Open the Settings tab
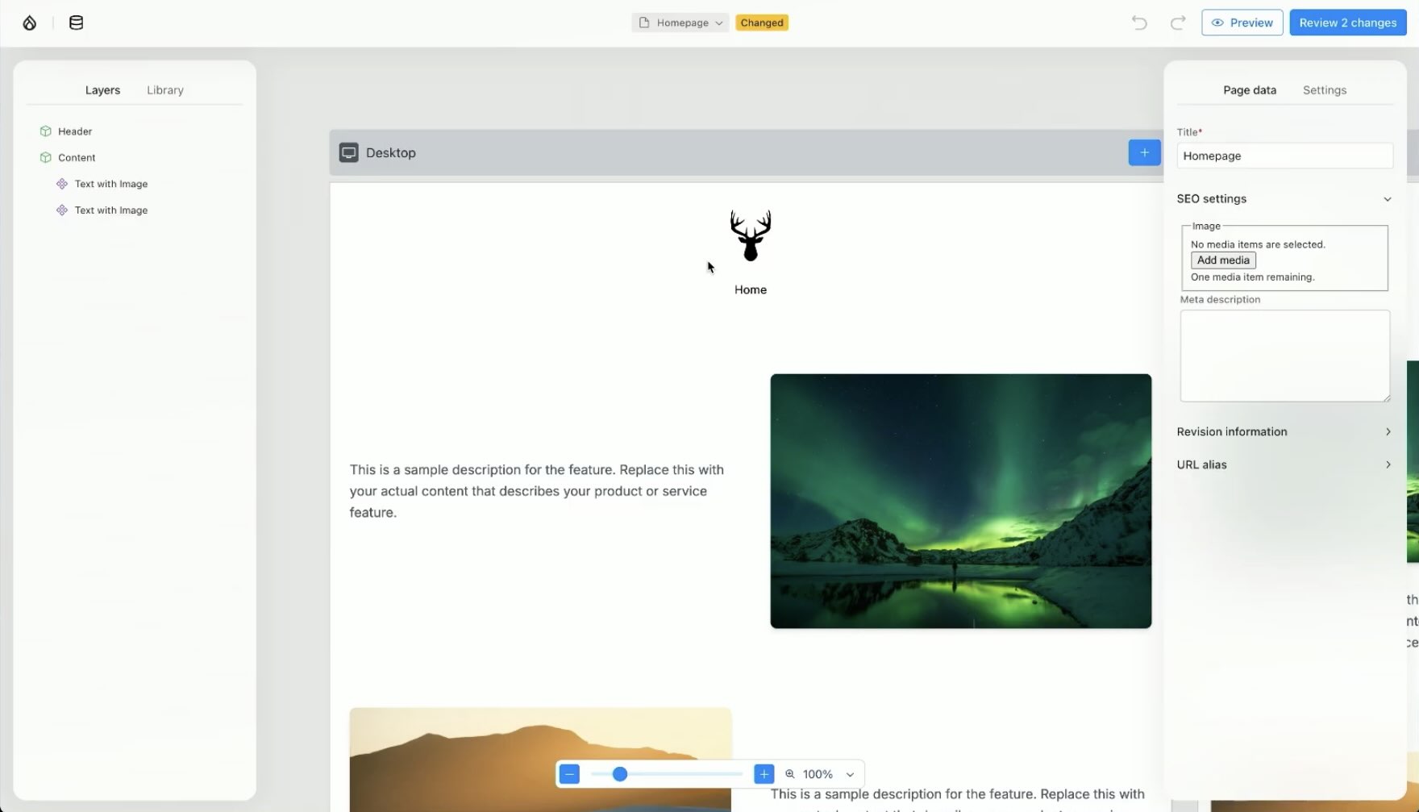This screenshot has width=1419, height=812. click(1325, 90)
